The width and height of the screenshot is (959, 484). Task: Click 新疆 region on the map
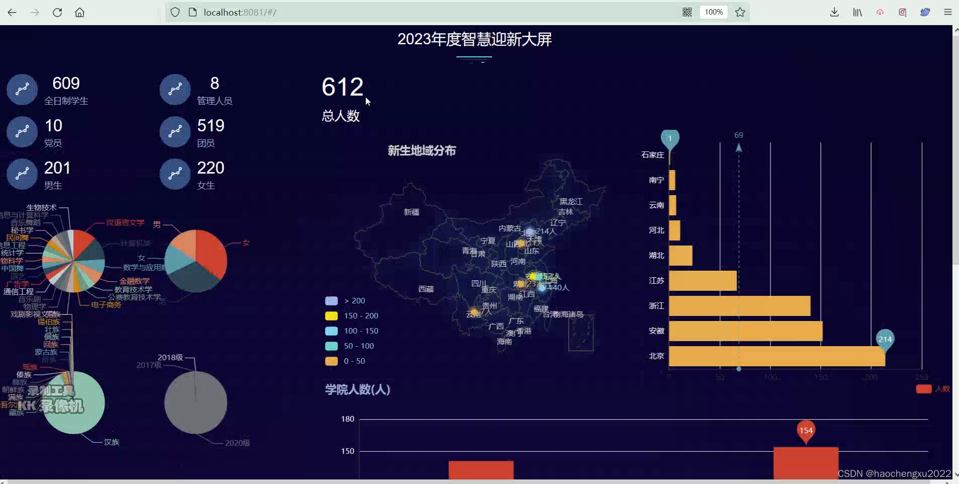(x=412, y=212)
